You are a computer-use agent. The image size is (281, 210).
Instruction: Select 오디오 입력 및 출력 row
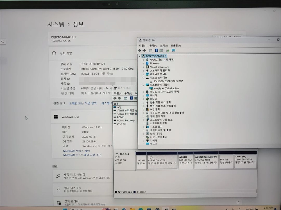(x=160, y=130)
